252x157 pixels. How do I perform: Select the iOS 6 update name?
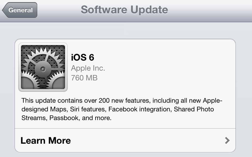[82, 58]
